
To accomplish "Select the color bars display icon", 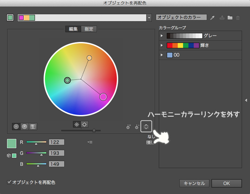I will coord(33,126).
